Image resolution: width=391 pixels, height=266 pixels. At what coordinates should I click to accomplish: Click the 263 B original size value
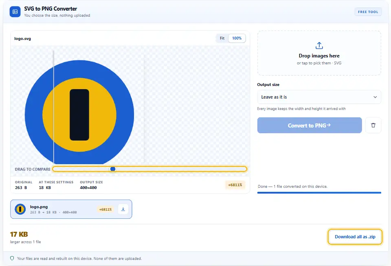point(21,187)
